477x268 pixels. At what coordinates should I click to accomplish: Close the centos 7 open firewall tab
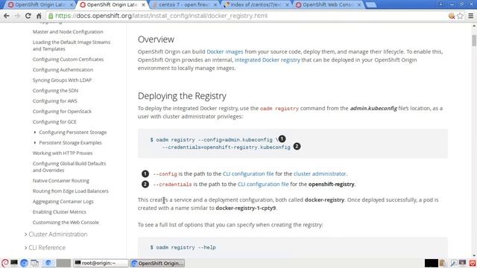click(x=215, y=5)
